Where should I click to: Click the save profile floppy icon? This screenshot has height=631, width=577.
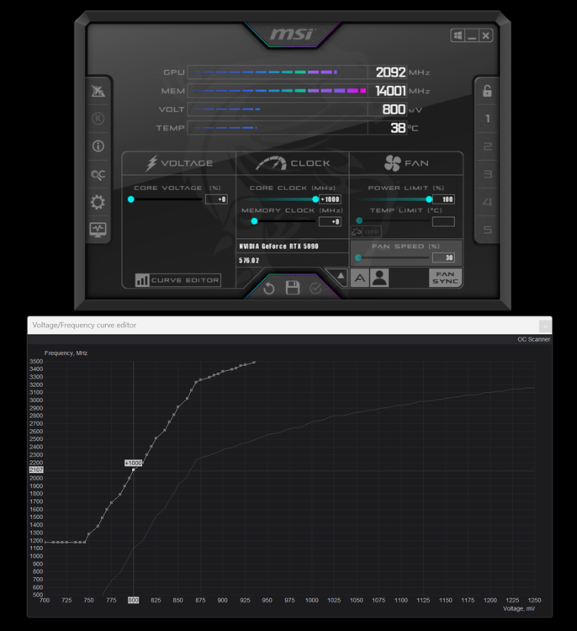coord(293,288)
